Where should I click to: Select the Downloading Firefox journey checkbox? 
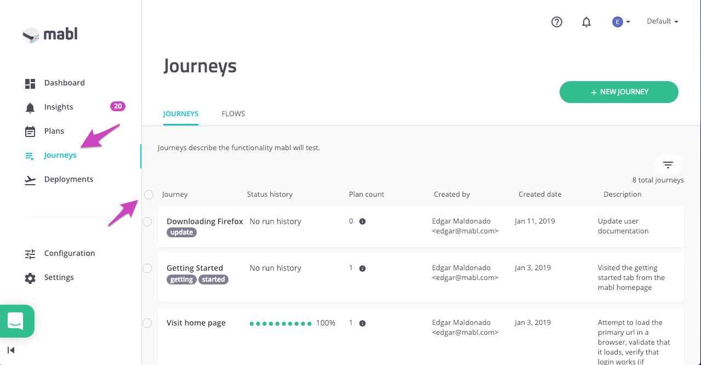(x=147, y=221)
